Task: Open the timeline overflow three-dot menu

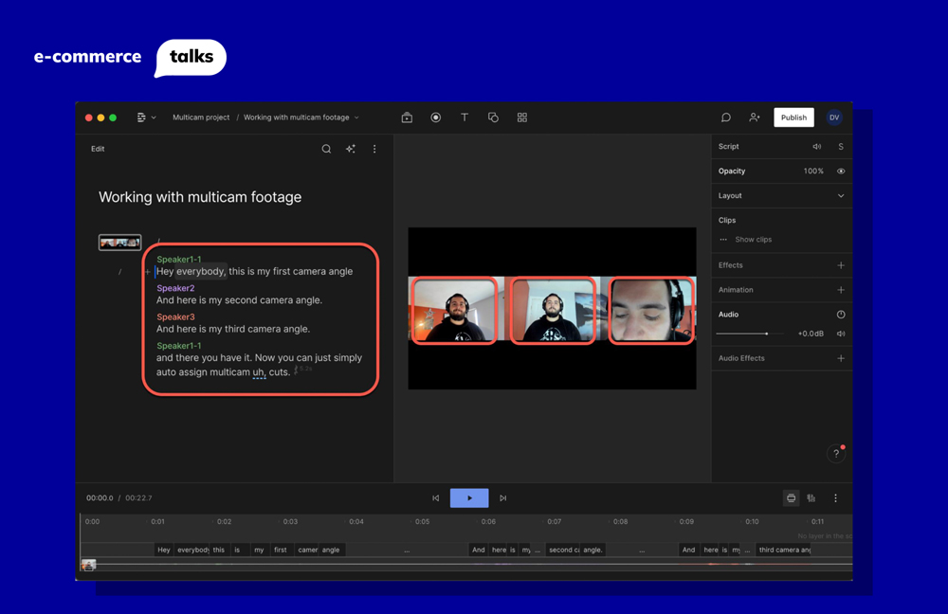Action: 835,497
